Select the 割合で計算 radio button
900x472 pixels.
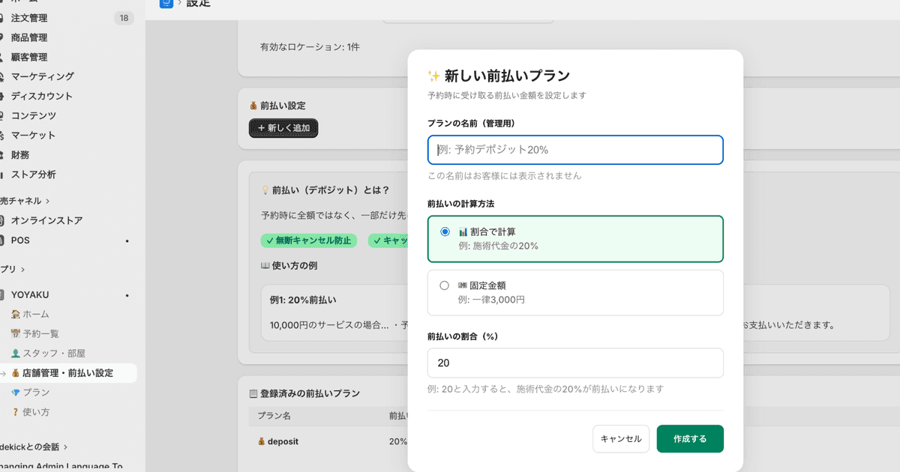444,232
